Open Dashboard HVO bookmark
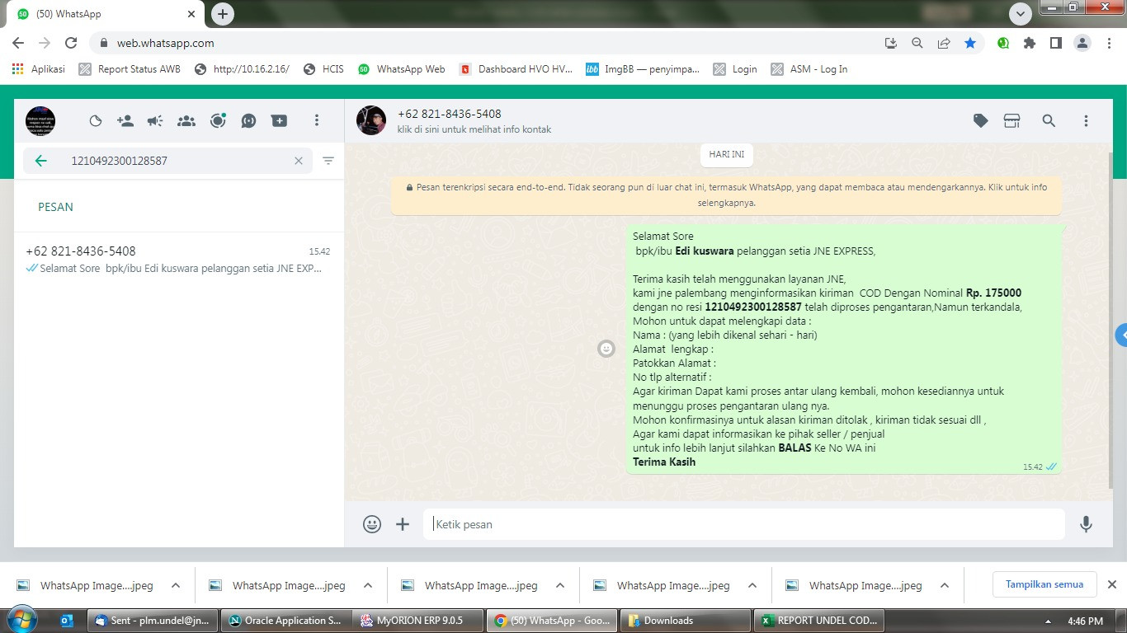This screenshot has width=1127, height=633. coord(516,69)
